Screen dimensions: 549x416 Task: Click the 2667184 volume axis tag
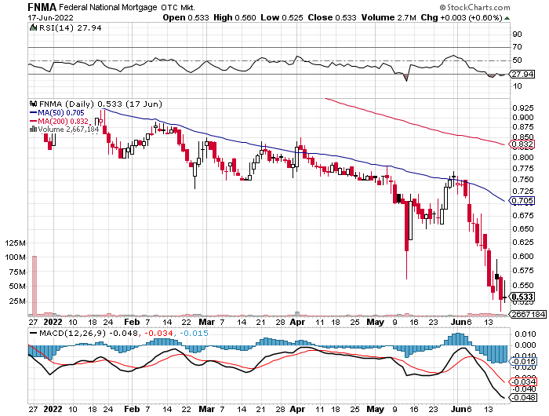[527, 314]
